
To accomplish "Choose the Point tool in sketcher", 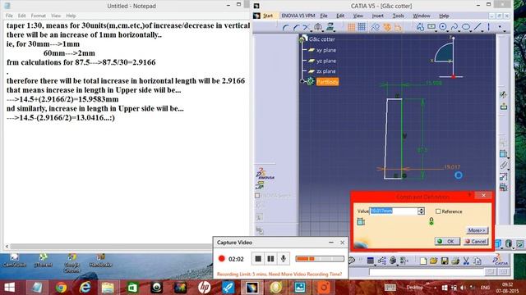I will (500, 26).
